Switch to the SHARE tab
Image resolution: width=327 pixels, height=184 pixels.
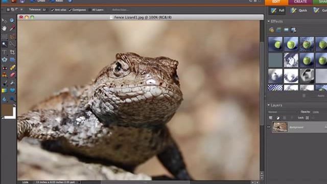click(x=320, y=2)
